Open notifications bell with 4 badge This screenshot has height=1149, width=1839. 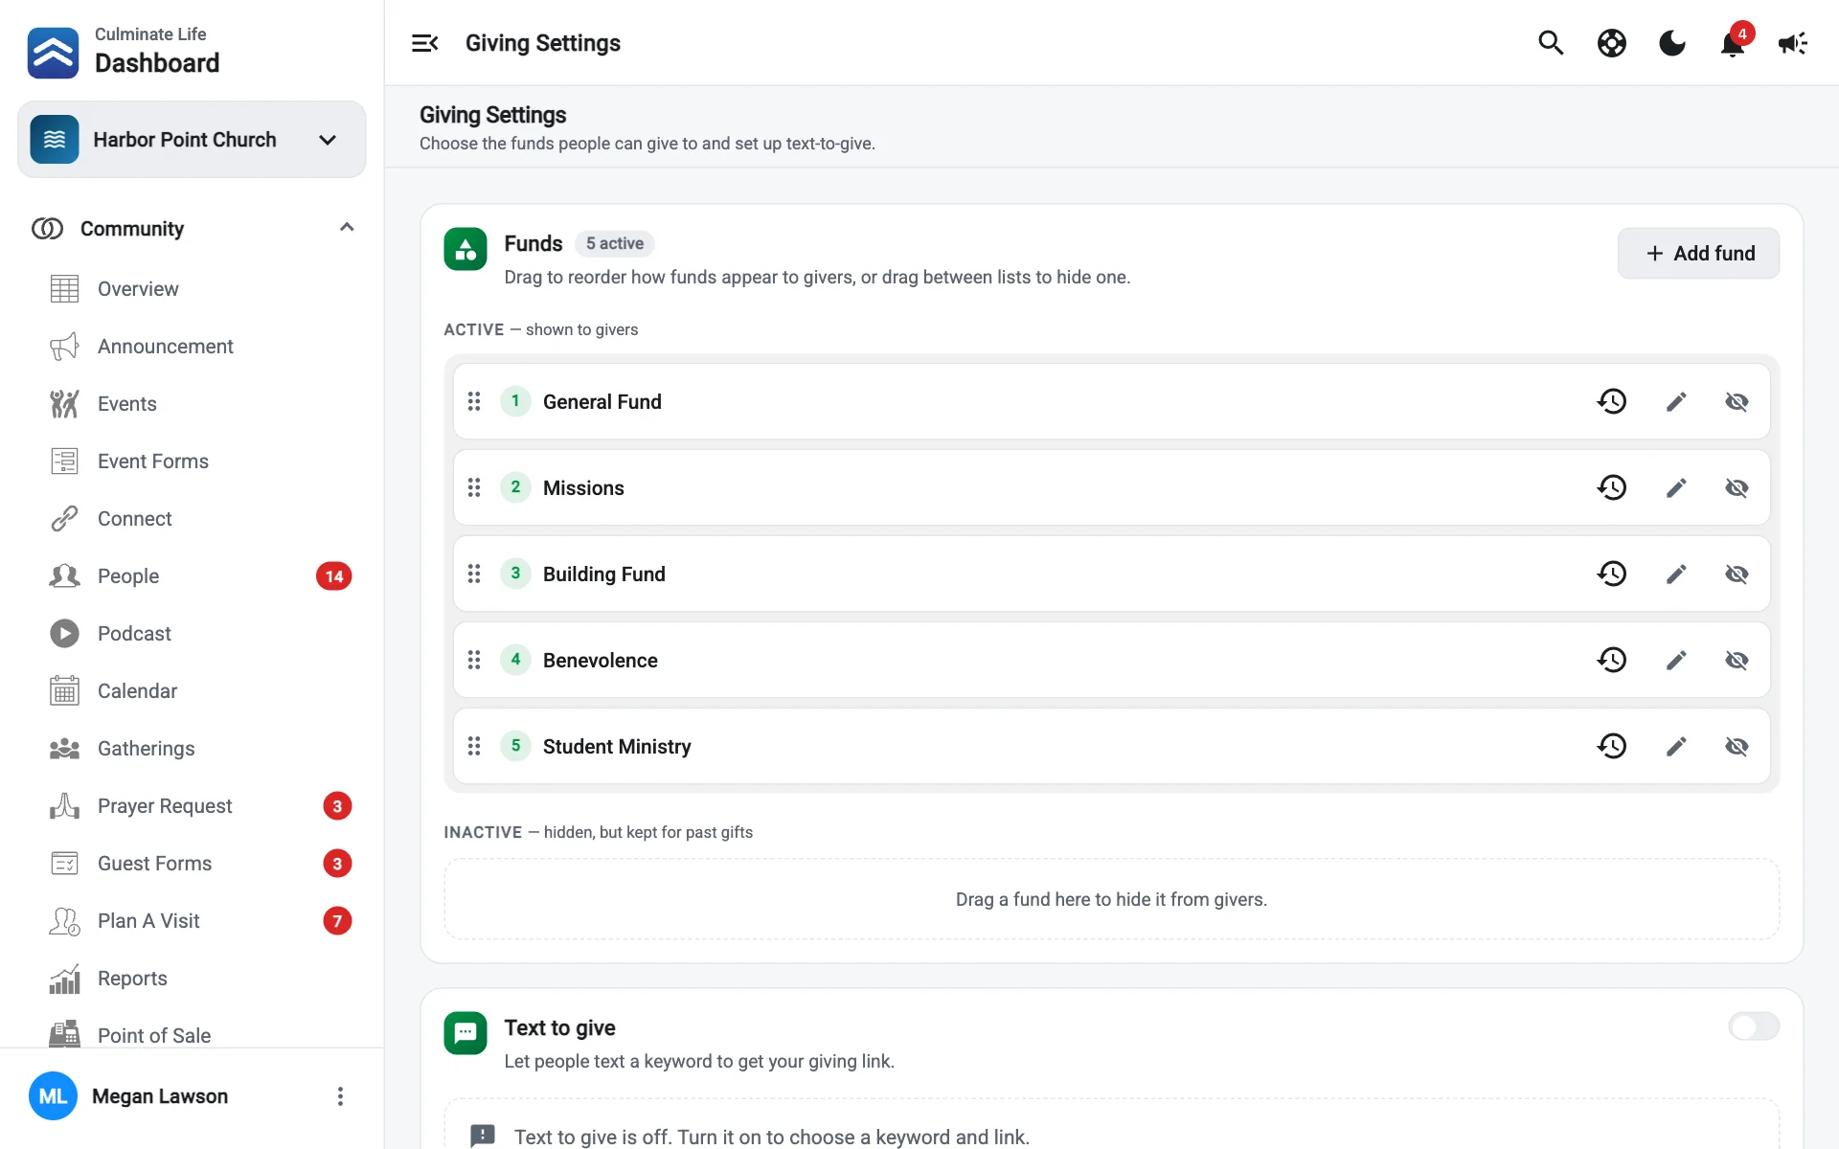point(1733,43)
